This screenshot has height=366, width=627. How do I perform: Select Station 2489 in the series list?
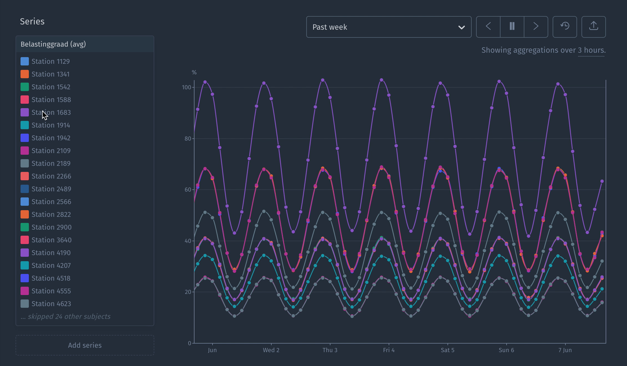(x=51, y=189)
